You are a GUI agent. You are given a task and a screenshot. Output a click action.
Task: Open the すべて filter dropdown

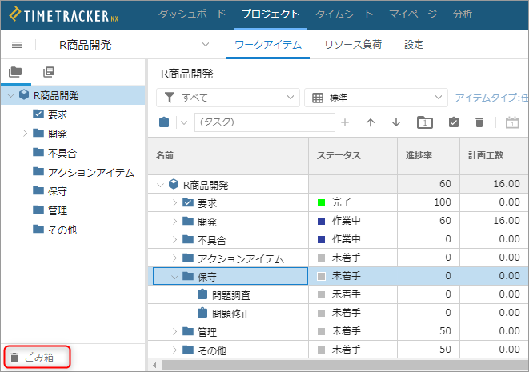228,98
